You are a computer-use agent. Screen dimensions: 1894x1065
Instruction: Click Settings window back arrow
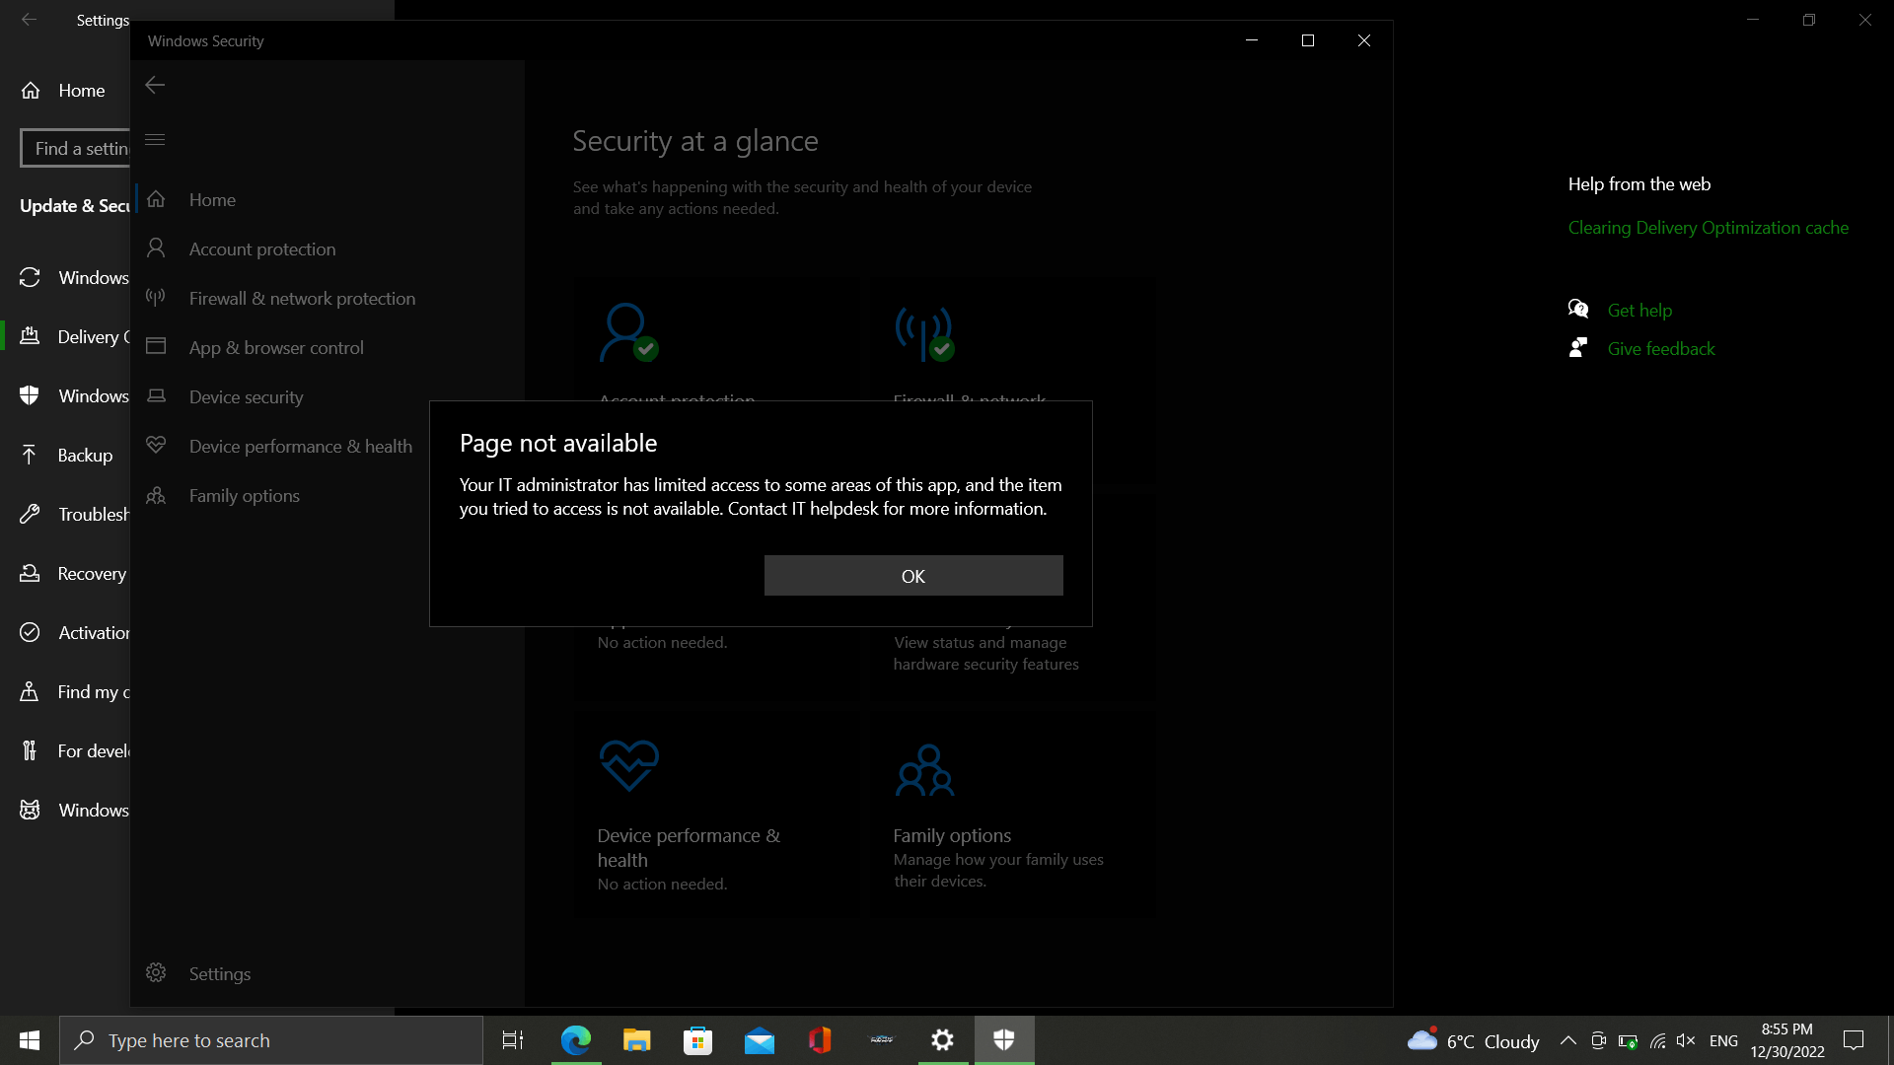30,20
